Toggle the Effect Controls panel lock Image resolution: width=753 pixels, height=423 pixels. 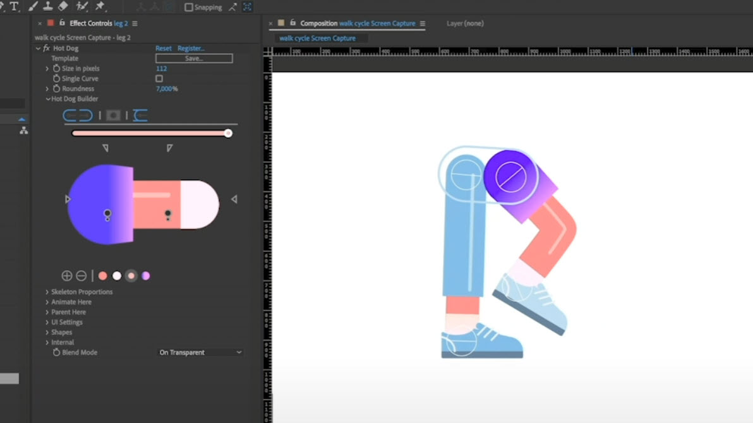click(x=62, y=23)
